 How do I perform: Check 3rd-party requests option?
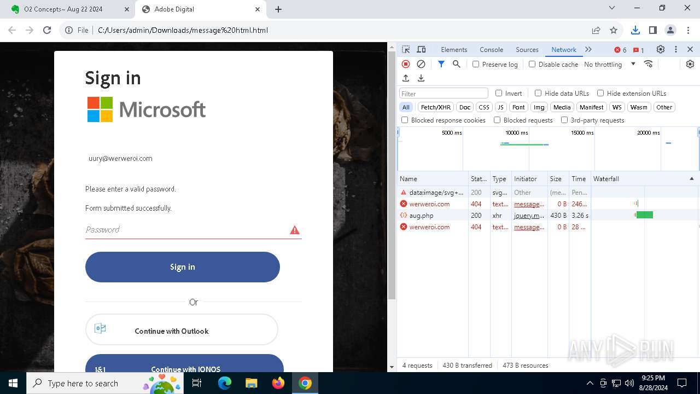(x=564, y=120)
